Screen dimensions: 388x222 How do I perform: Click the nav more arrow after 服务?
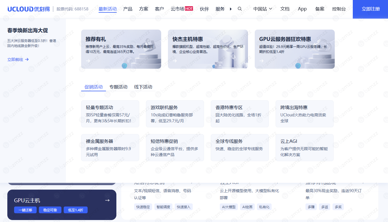point(231,9)
